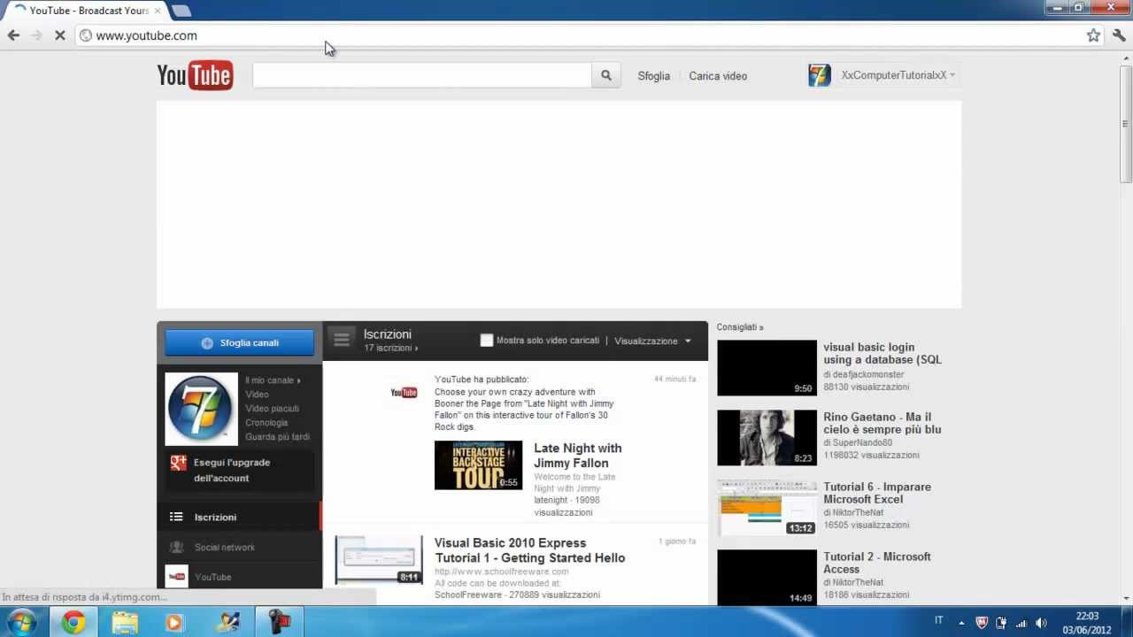Open Rino Gaetano video thumbnail
This screenshot has width=1133, height=637.
(767, 438)
